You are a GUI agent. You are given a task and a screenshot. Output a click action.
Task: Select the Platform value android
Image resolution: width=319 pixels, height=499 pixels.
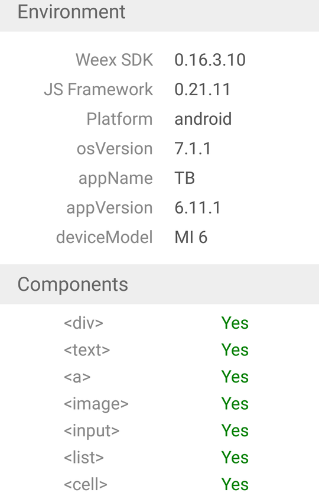click(203, 119)
